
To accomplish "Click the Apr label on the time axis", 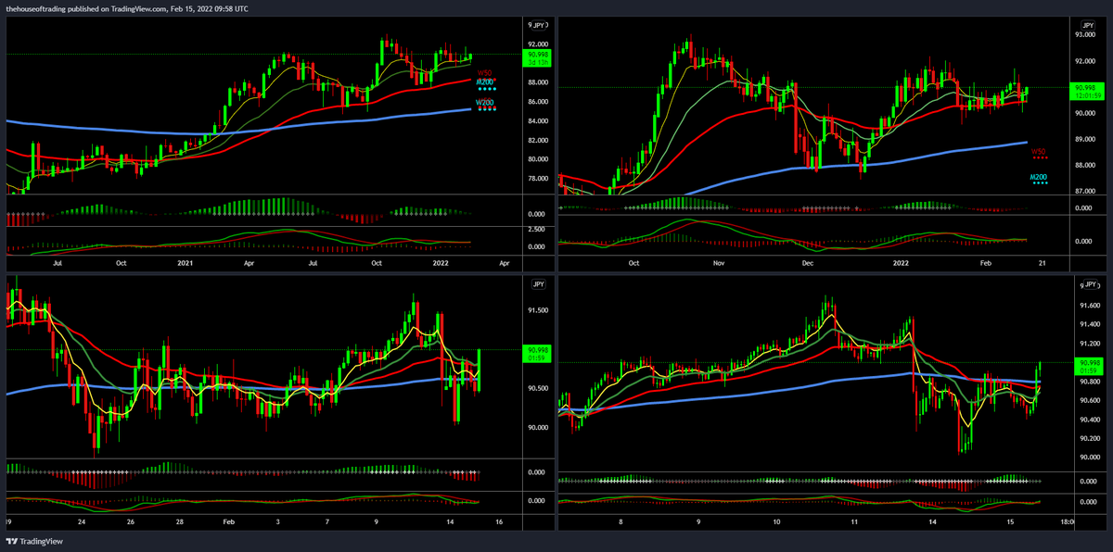I will pos(504,263).
